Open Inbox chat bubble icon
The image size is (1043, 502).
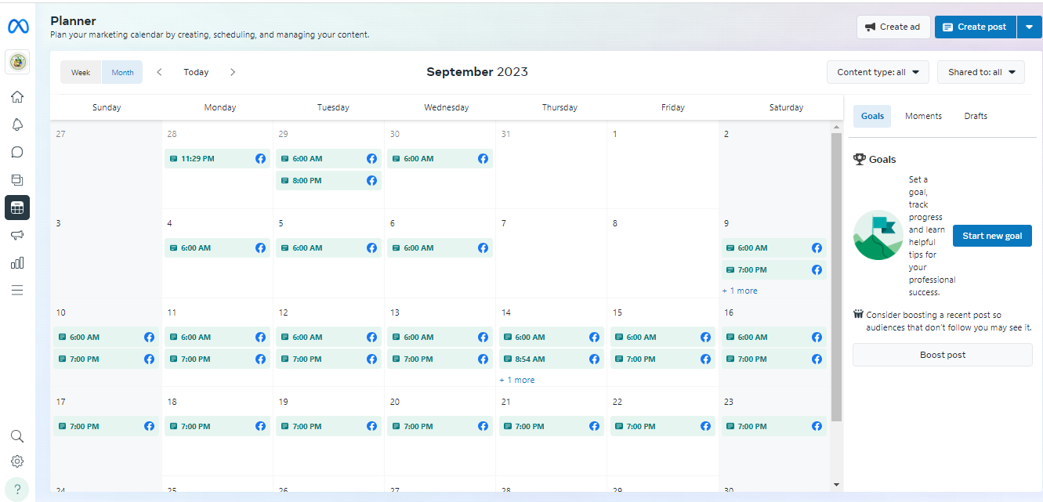pos(17,152)
